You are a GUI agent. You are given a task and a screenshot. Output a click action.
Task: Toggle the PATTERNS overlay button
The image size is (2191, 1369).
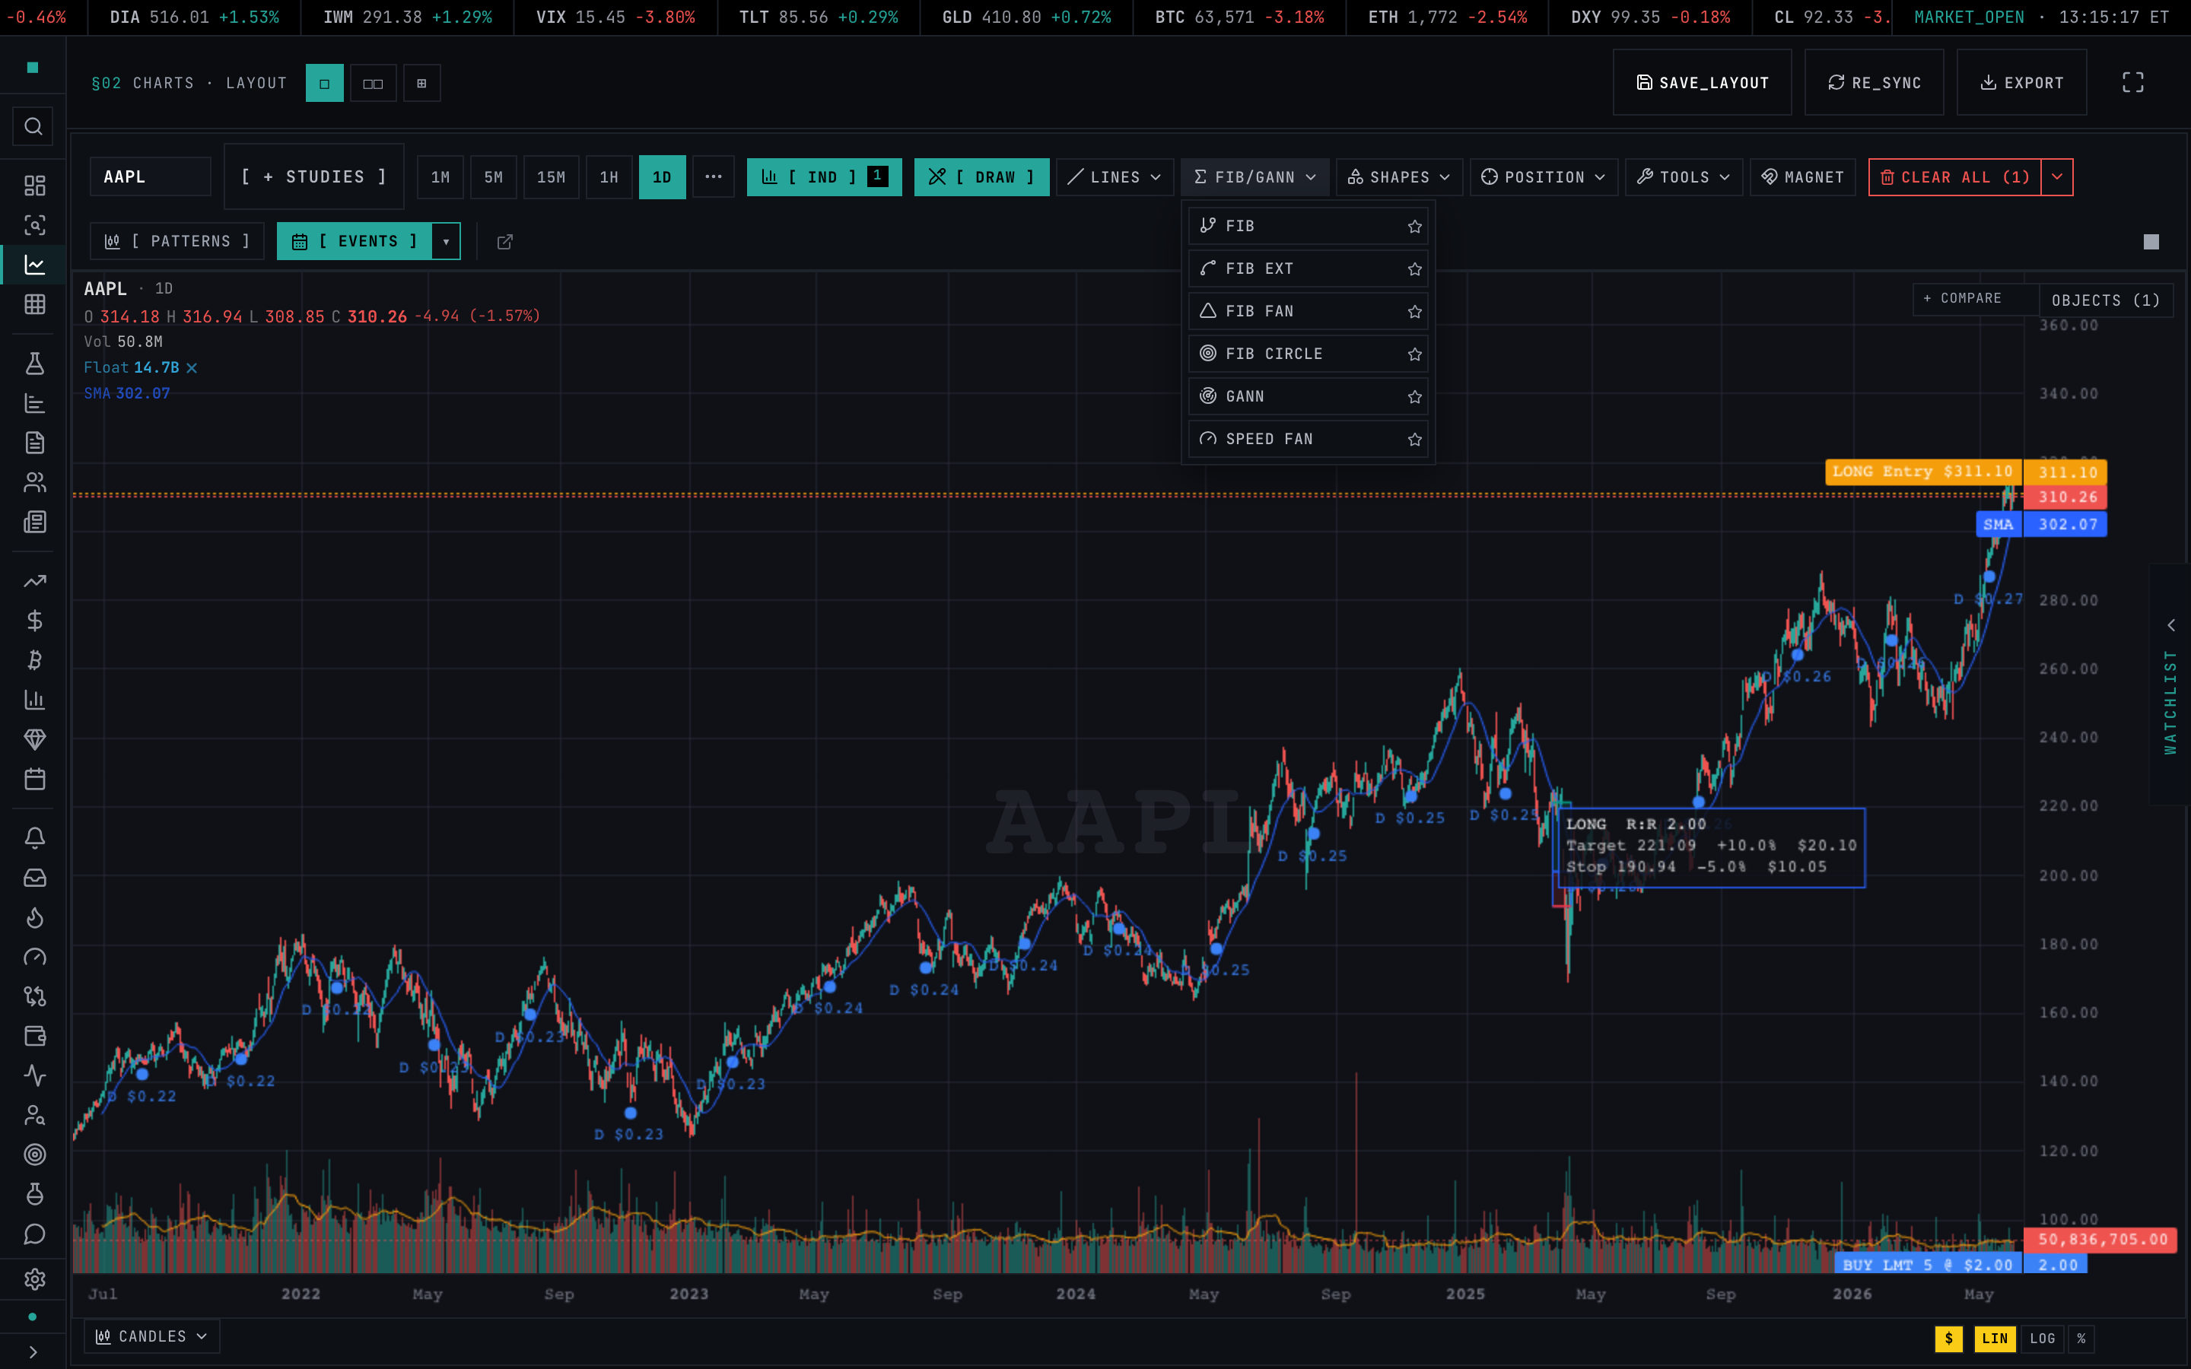click(176, 242)
